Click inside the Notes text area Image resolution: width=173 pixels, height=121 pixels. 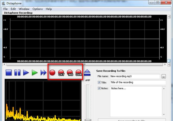[136, 101]
